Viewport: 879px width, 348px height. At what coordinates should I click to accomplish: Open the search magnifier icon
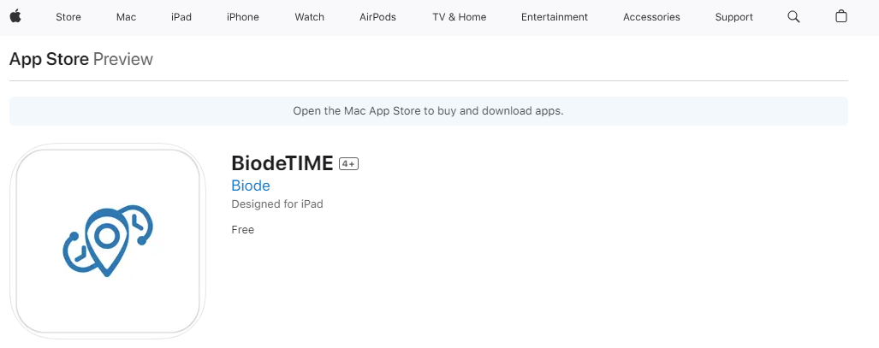pos(793,17)
